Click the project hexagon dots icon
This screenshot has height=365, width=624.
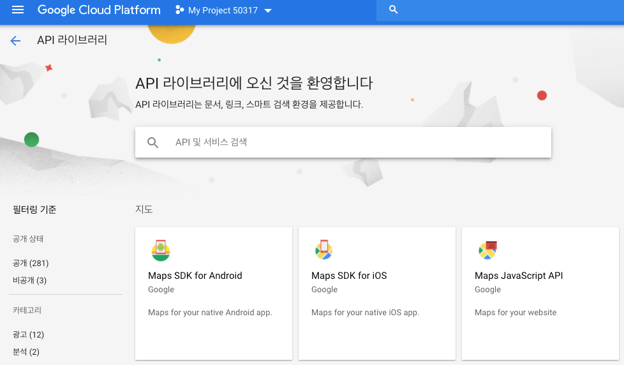(x=179, y=10)
